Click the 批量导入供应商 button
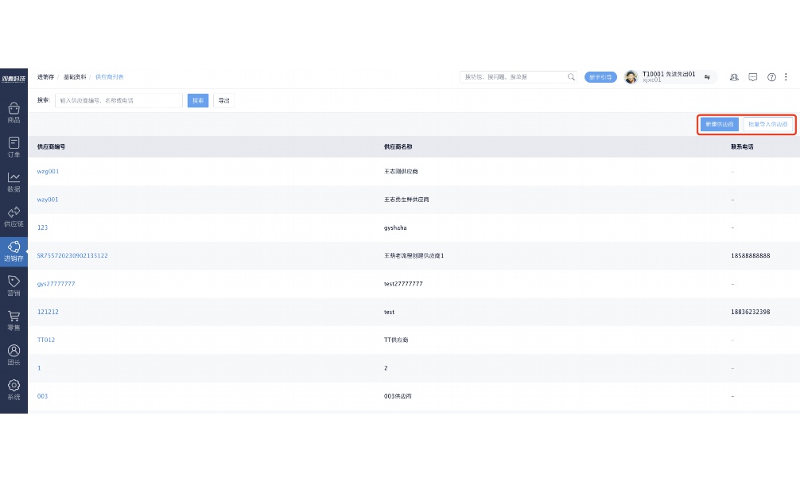800x482 pixels. pos(767,124)
